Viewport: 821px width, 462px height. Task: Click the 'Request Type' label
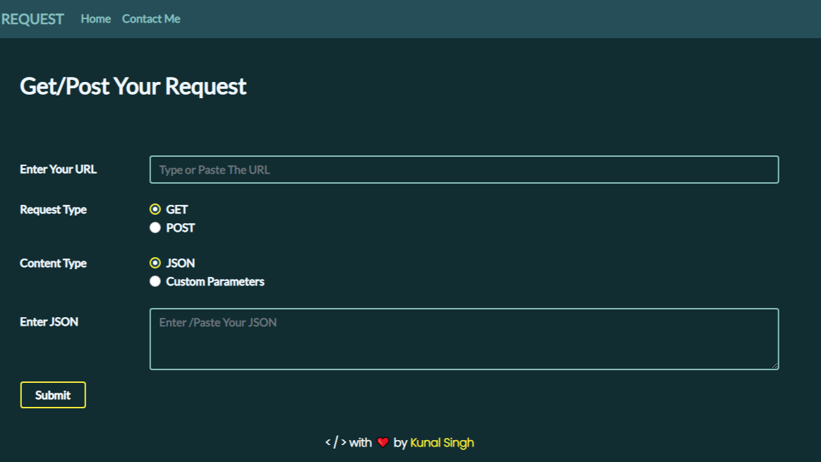[x=54, y=210]
